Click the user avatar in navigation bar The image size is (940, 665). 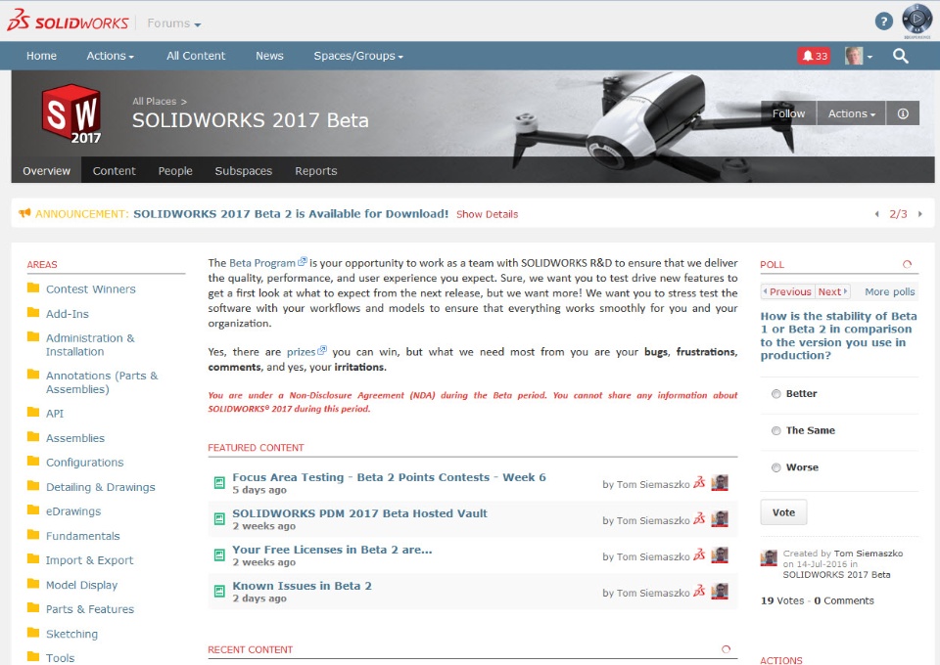click(x=854, y=56)
